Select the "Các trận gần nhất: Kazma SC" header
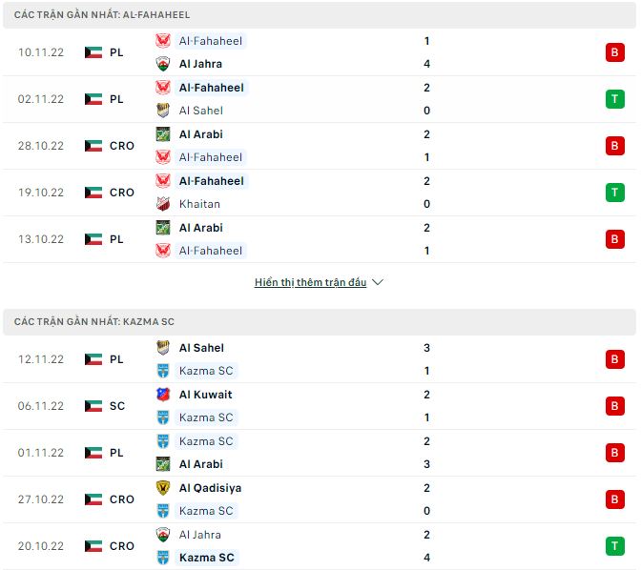 (x=94, y=322)
